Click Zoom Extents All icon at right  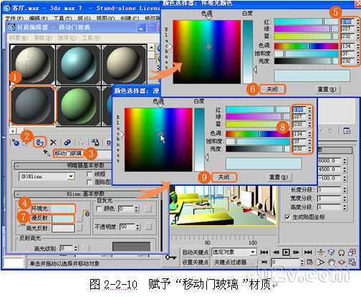(x=352, y=253)
